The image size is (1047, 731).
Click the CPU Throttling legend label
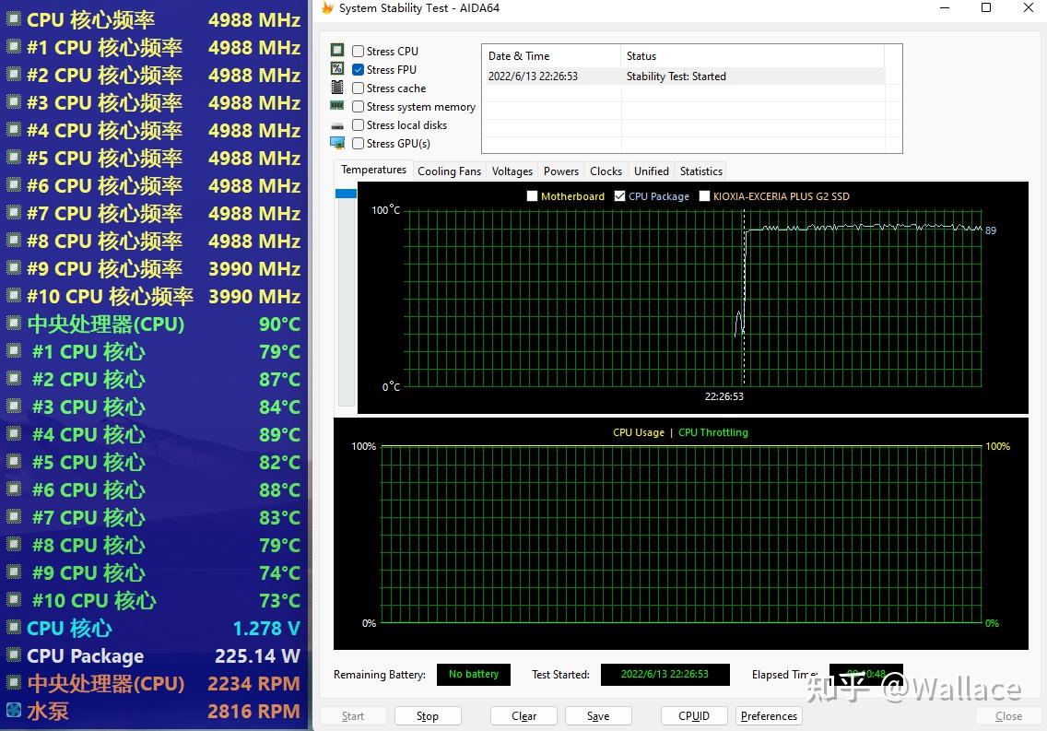pyautogui.click(x=713, y=432)
